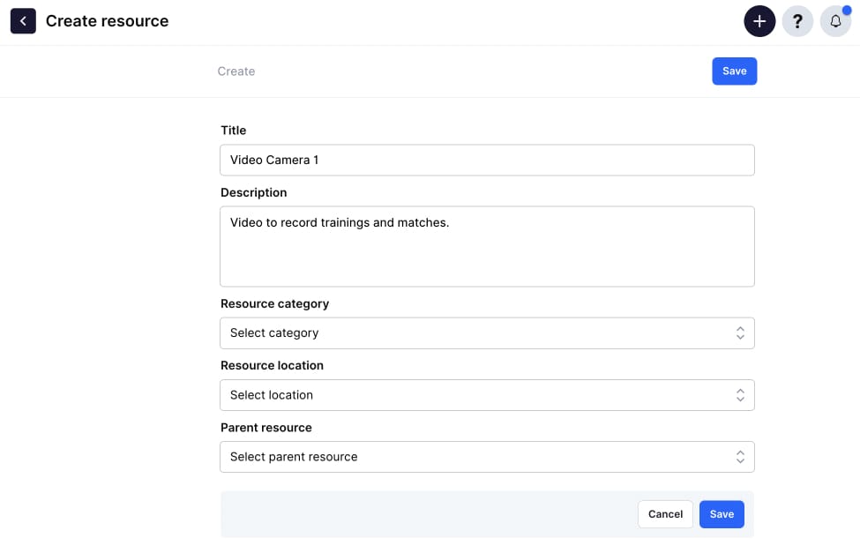
Task: Click the Parent resource label
Action: pos(266,428)
